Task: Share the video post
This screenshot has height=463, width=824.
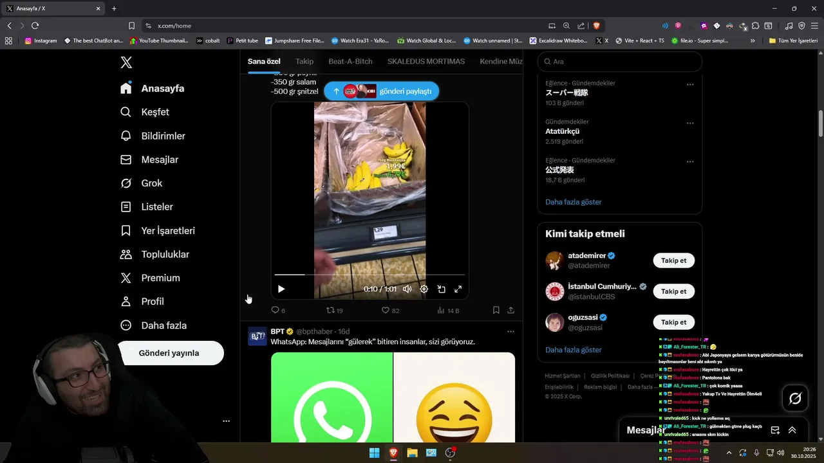Action: point(510,310)
